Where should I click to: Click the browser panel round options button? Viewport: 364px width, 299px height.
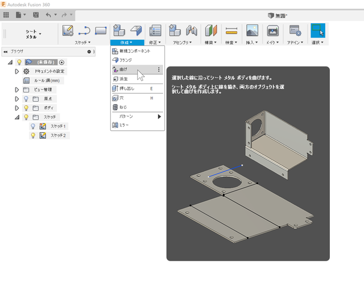coord(89,52)
